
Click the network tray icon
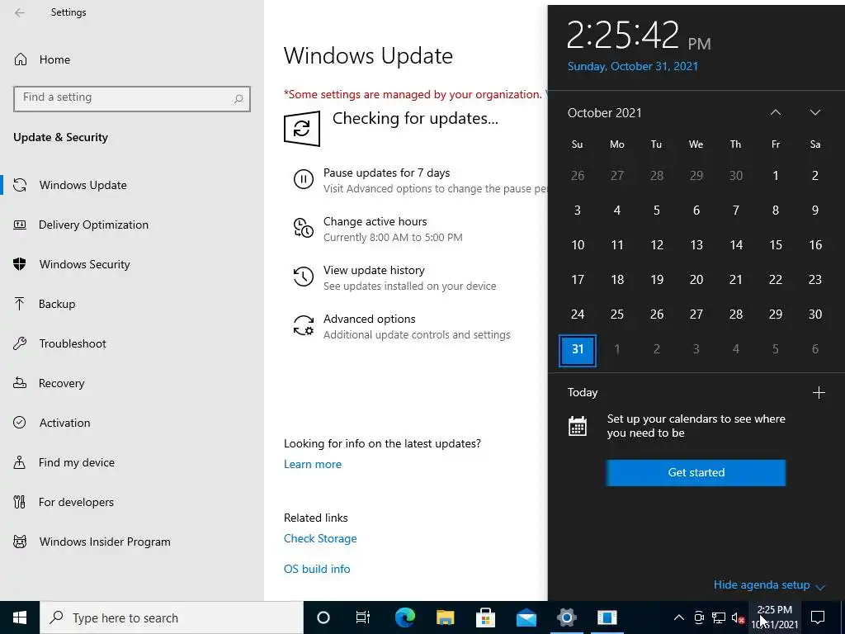point(719,617)
